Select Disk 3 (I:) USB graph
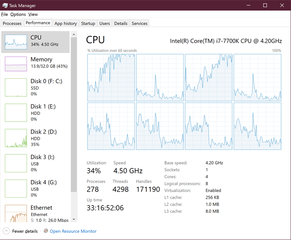 click(x=16, y=163)
